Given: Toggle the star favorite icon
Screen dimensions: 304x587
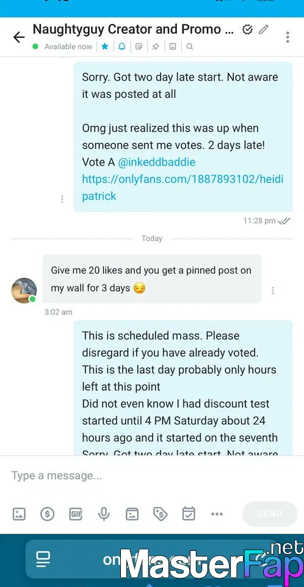Looking at the screenshot, I should (x=105, y=46).
